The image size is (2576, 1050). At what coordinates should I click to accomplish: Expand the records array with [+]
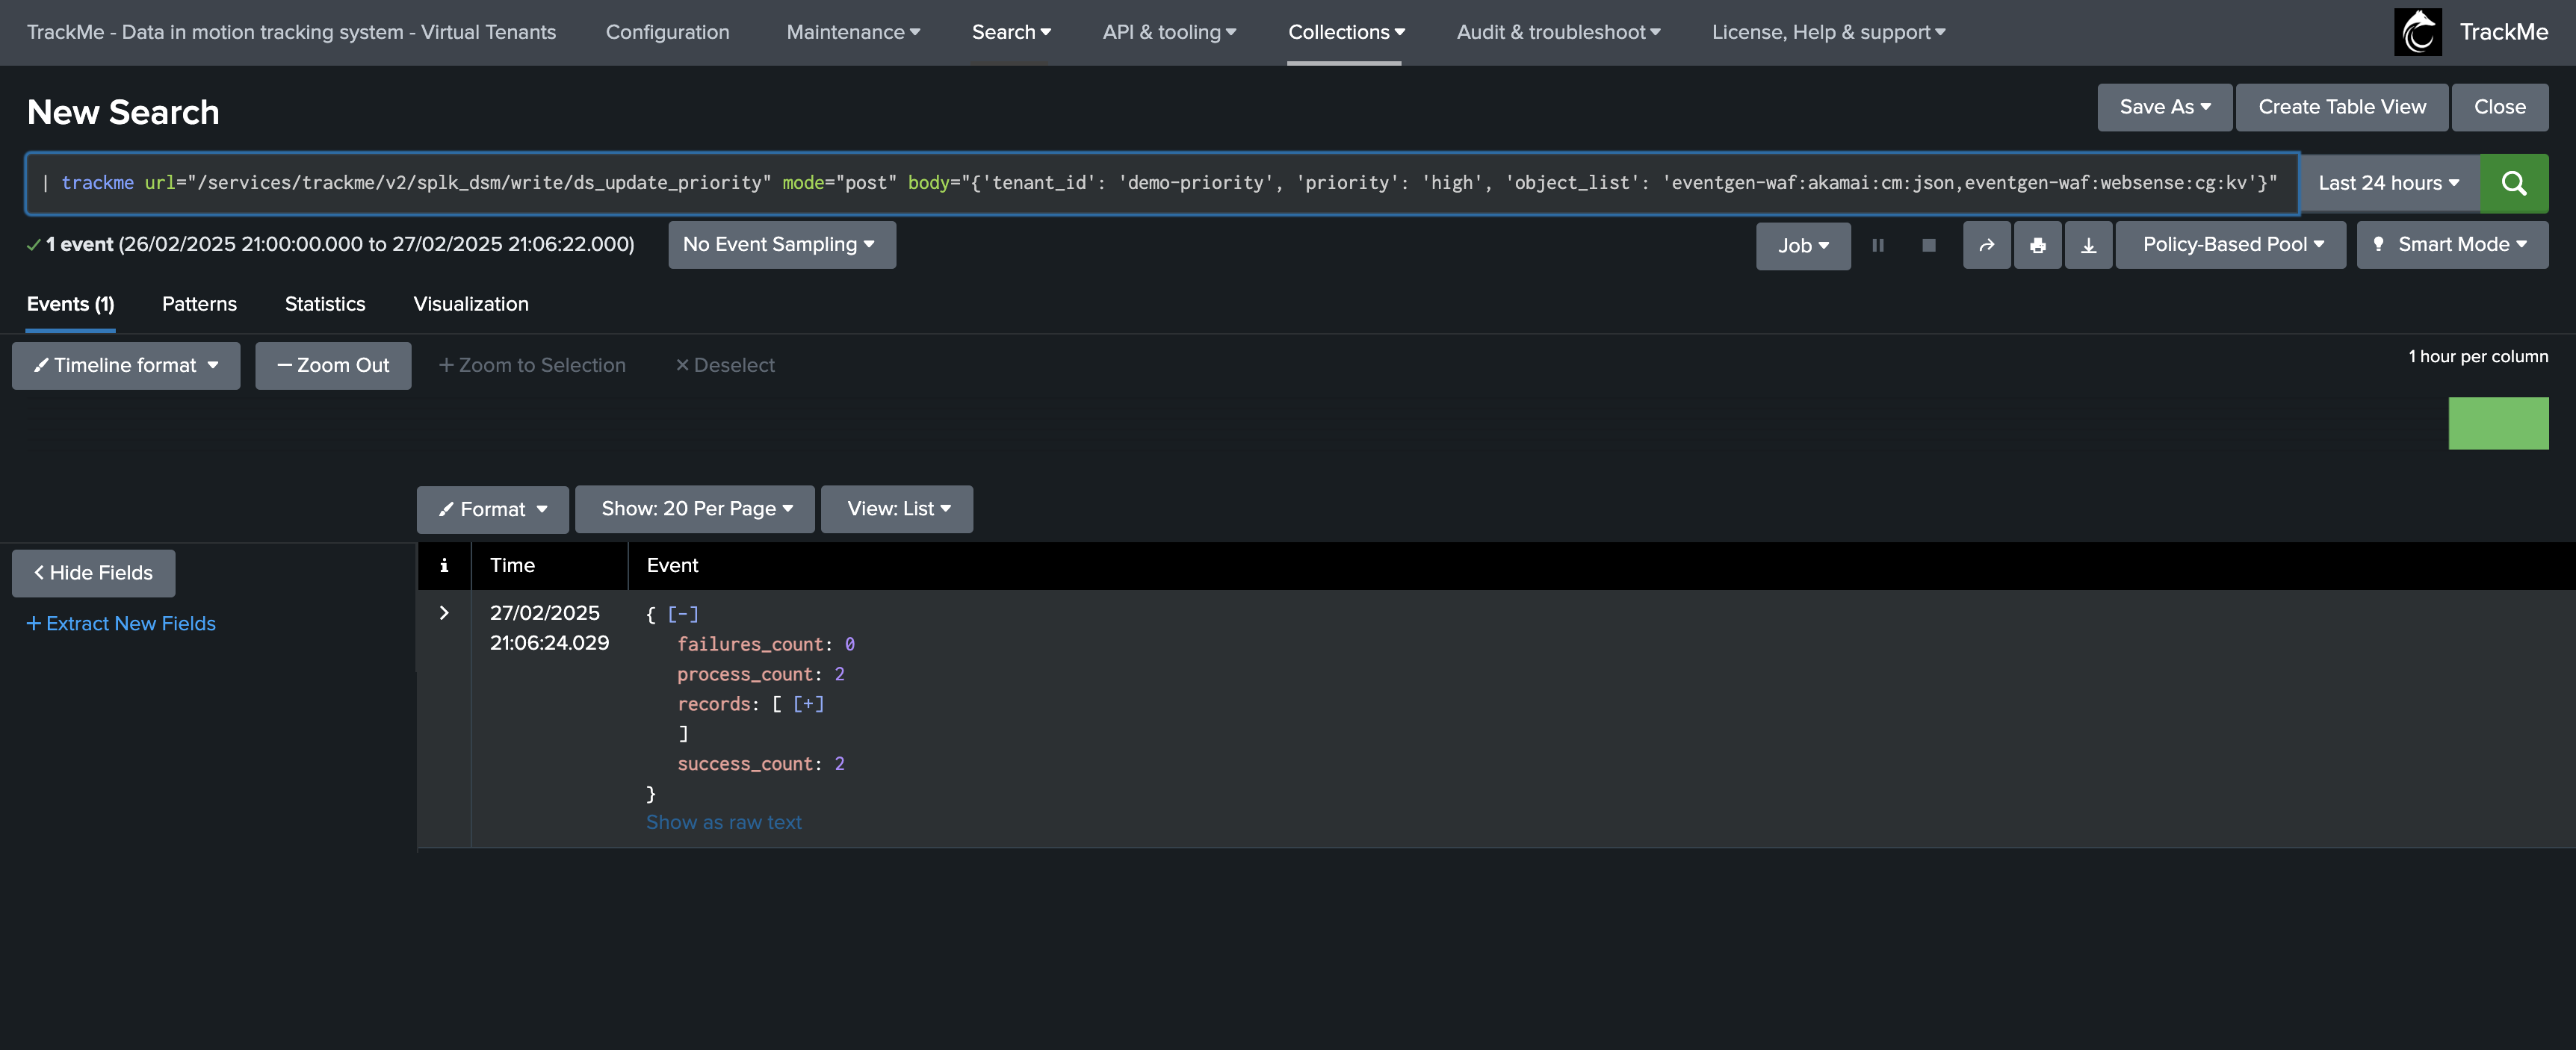pyautogui.click(x=808, y=704)
